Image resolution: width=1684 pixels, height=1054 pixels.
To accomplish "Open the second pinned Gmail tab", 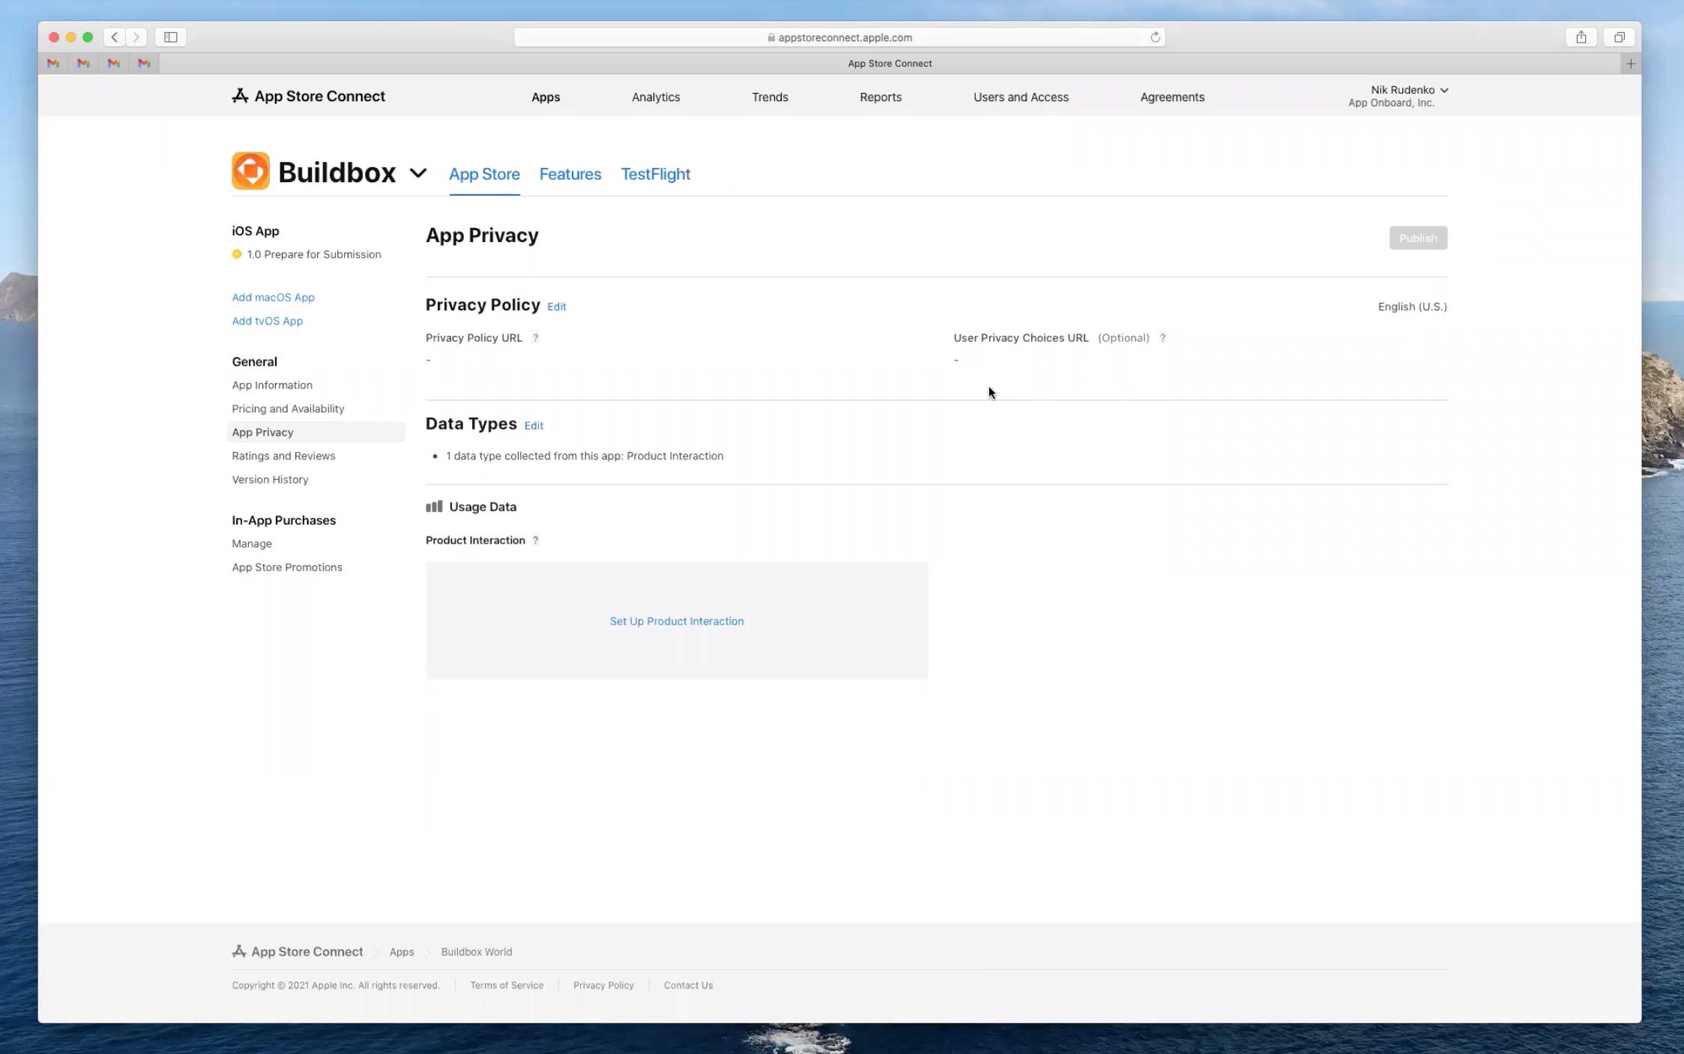I will pos(83,64).
